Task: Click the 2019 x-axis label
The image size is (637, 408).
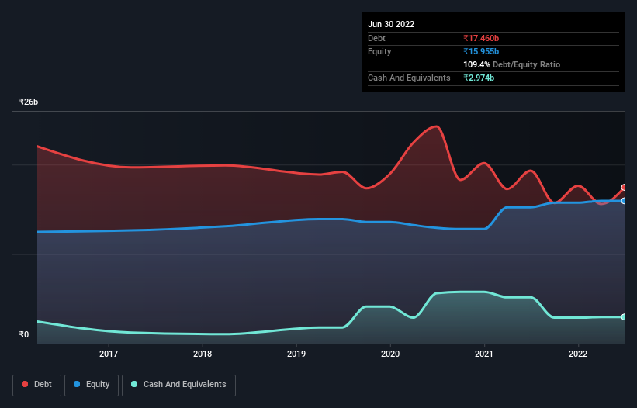Action: [x=296, y=354]
